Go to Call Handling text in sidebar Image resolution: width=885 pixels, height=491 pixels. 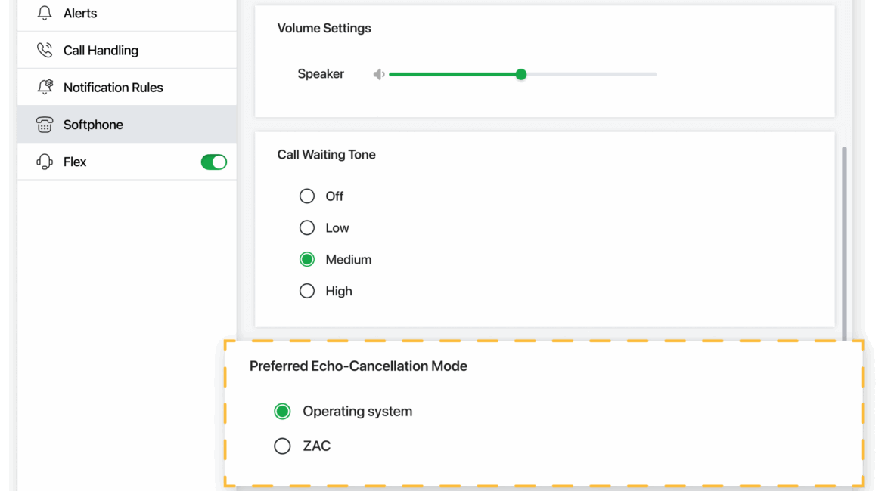tap(101, 51)
